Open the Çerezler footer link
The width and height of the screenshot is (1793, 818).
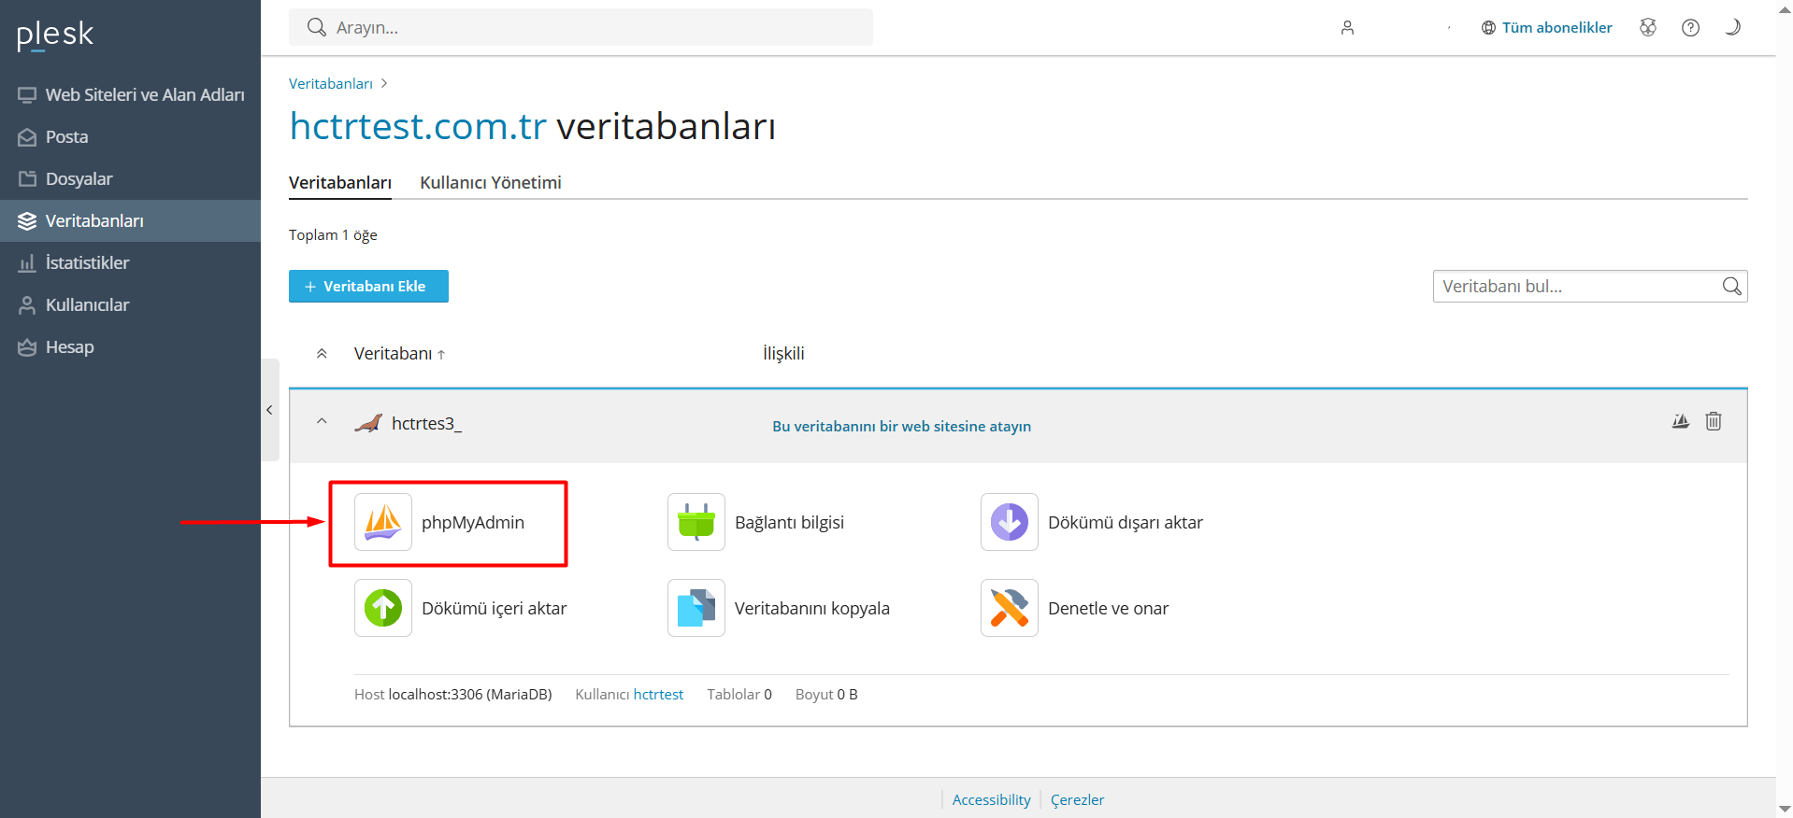[1077, 799]
